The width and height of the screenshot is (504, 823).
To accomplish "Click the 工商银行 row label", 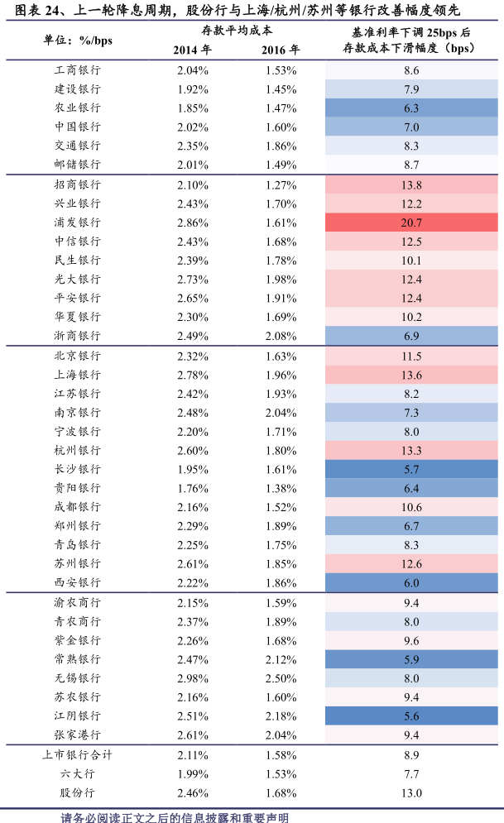I will [x=77, y=70].
